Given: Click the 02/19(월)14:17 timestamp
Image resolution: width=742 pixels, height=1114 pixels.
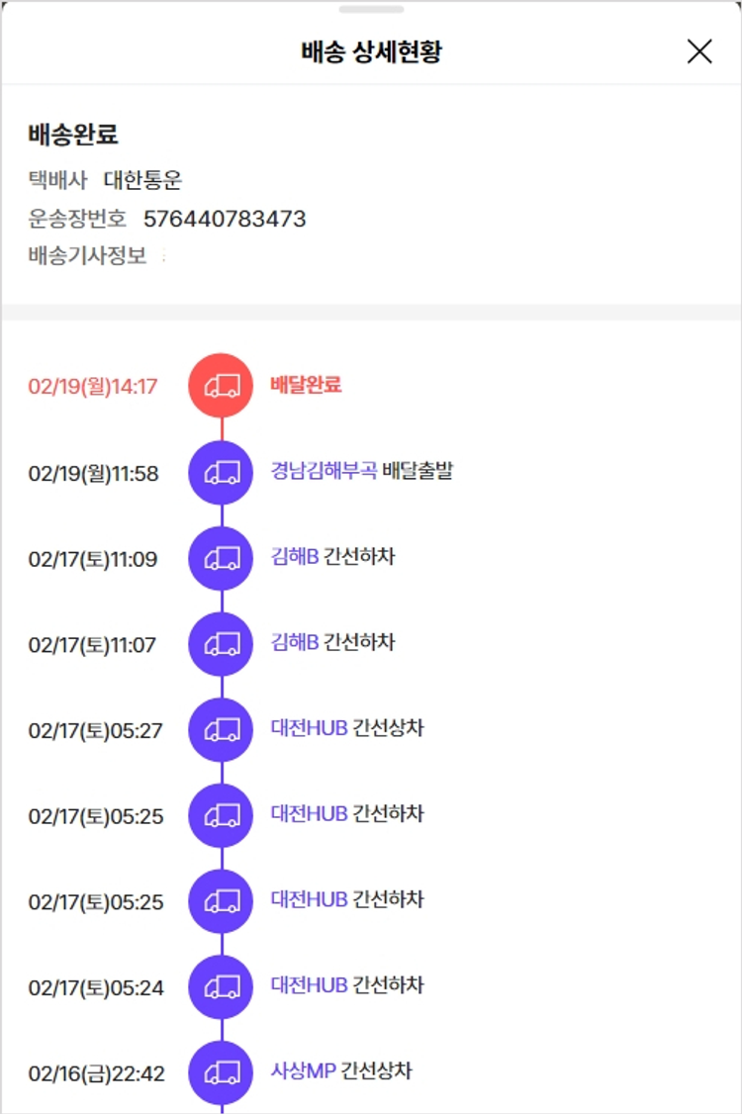Looking at the screenshot, I should coord(93,387).
